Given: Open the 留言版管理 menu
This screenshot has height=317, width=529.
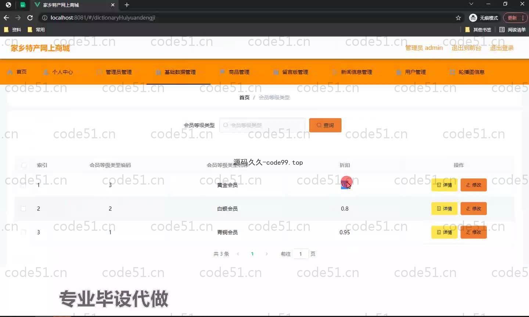Looking at the screenshot, I should tap(291, 72).
